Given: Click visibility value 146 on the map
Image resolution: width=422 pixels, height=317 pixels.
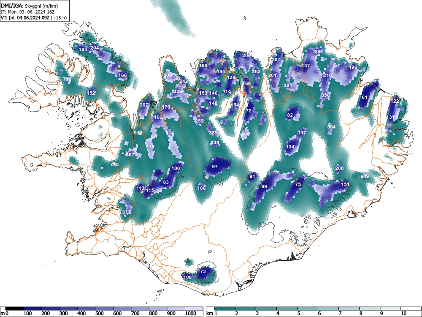Looking at the screenshot, I should point(213,93).
